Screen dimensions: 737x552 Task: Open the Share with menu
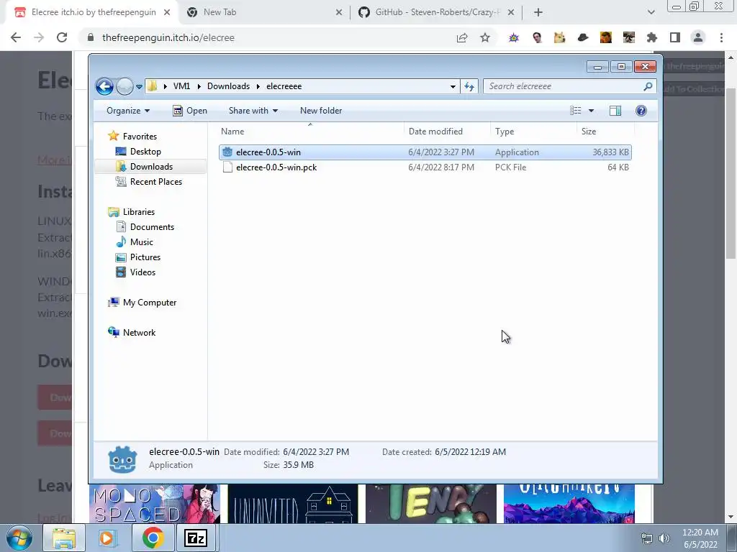[x=253, y=111]
